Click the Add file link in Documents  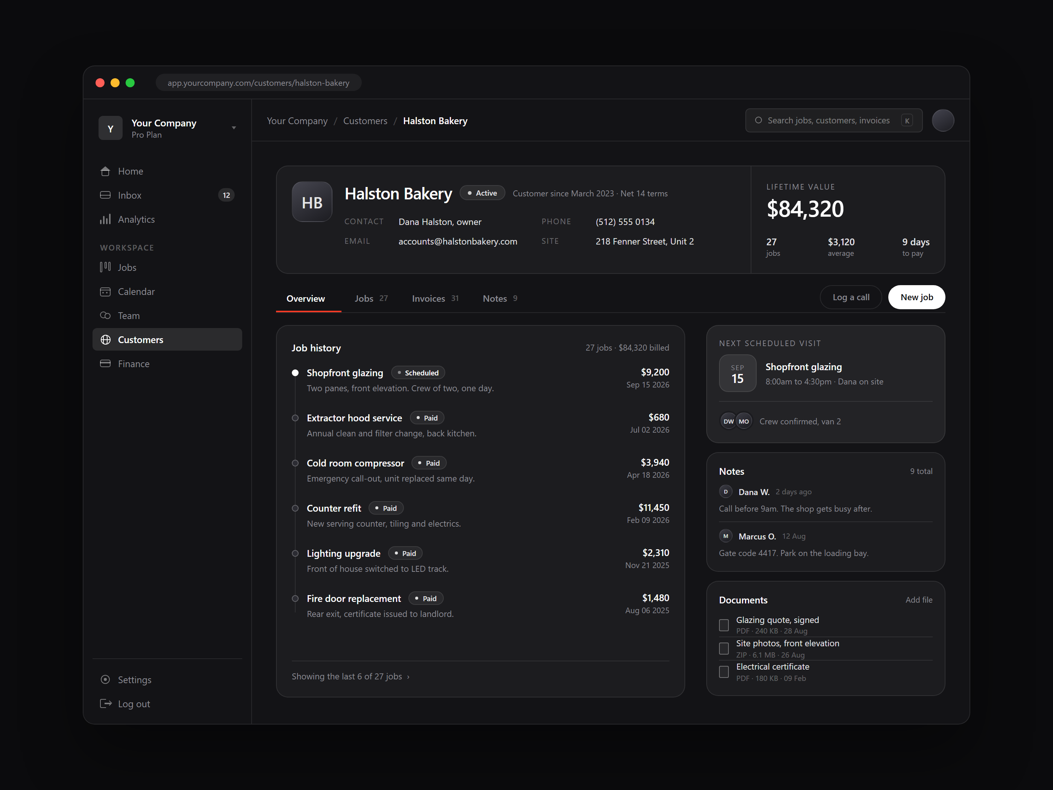pos(919,600)
